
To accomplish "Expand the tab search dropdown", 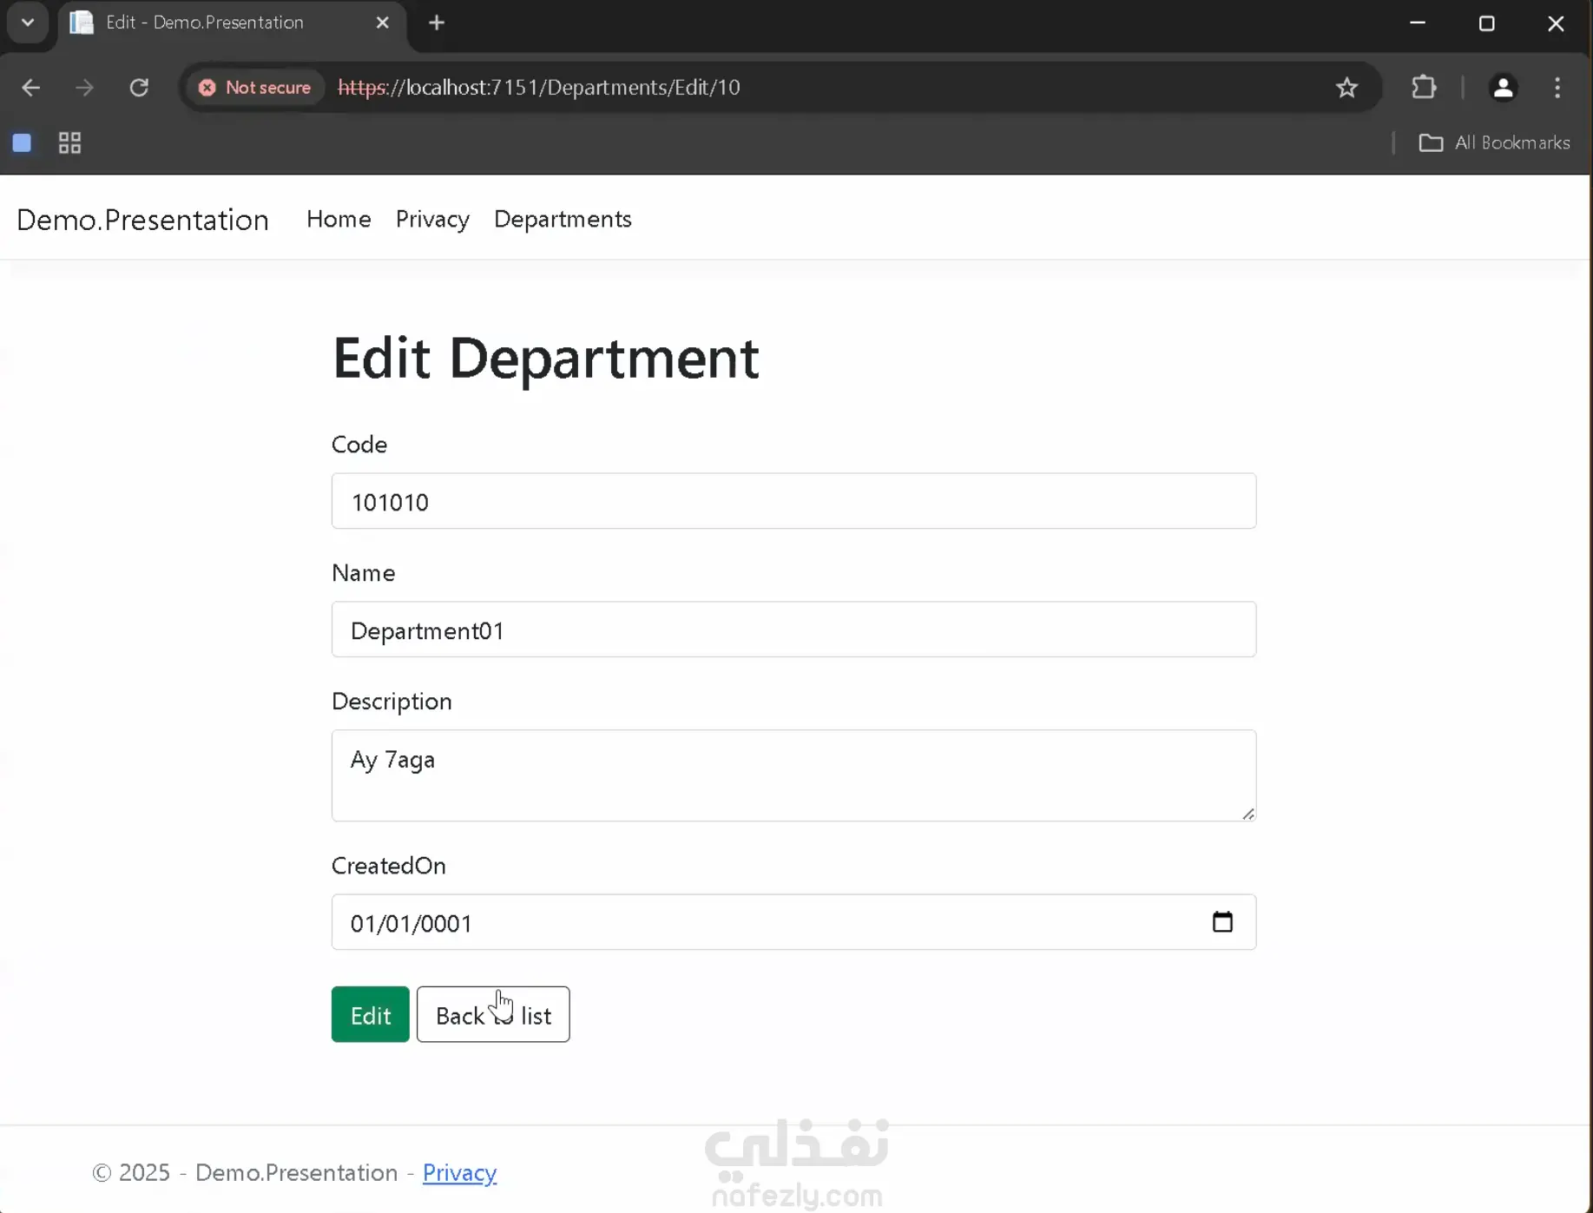I will coord(28,23).
